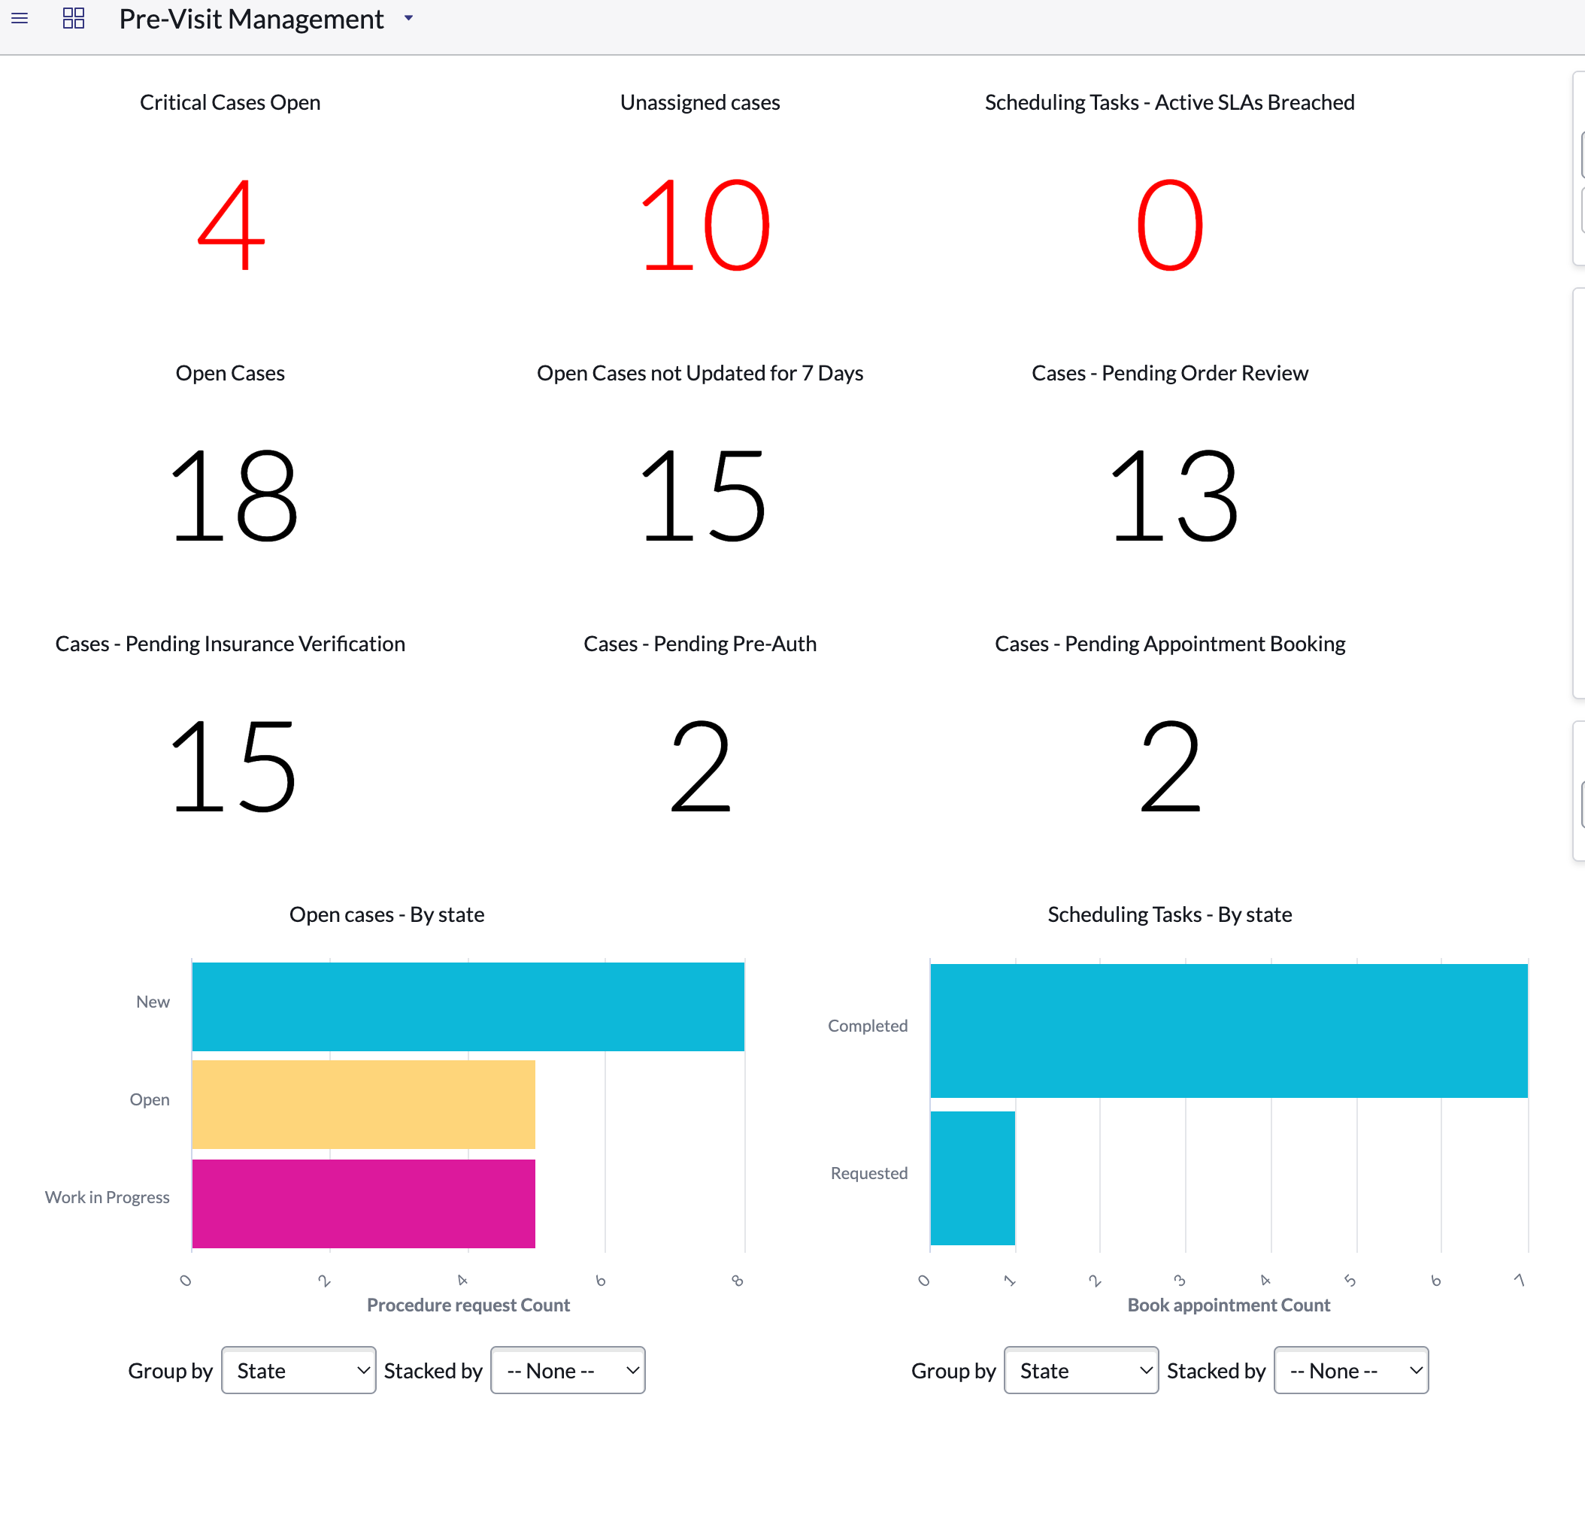Expand the Pre-Visit Management dashboard picker arrow

(408, 18)
